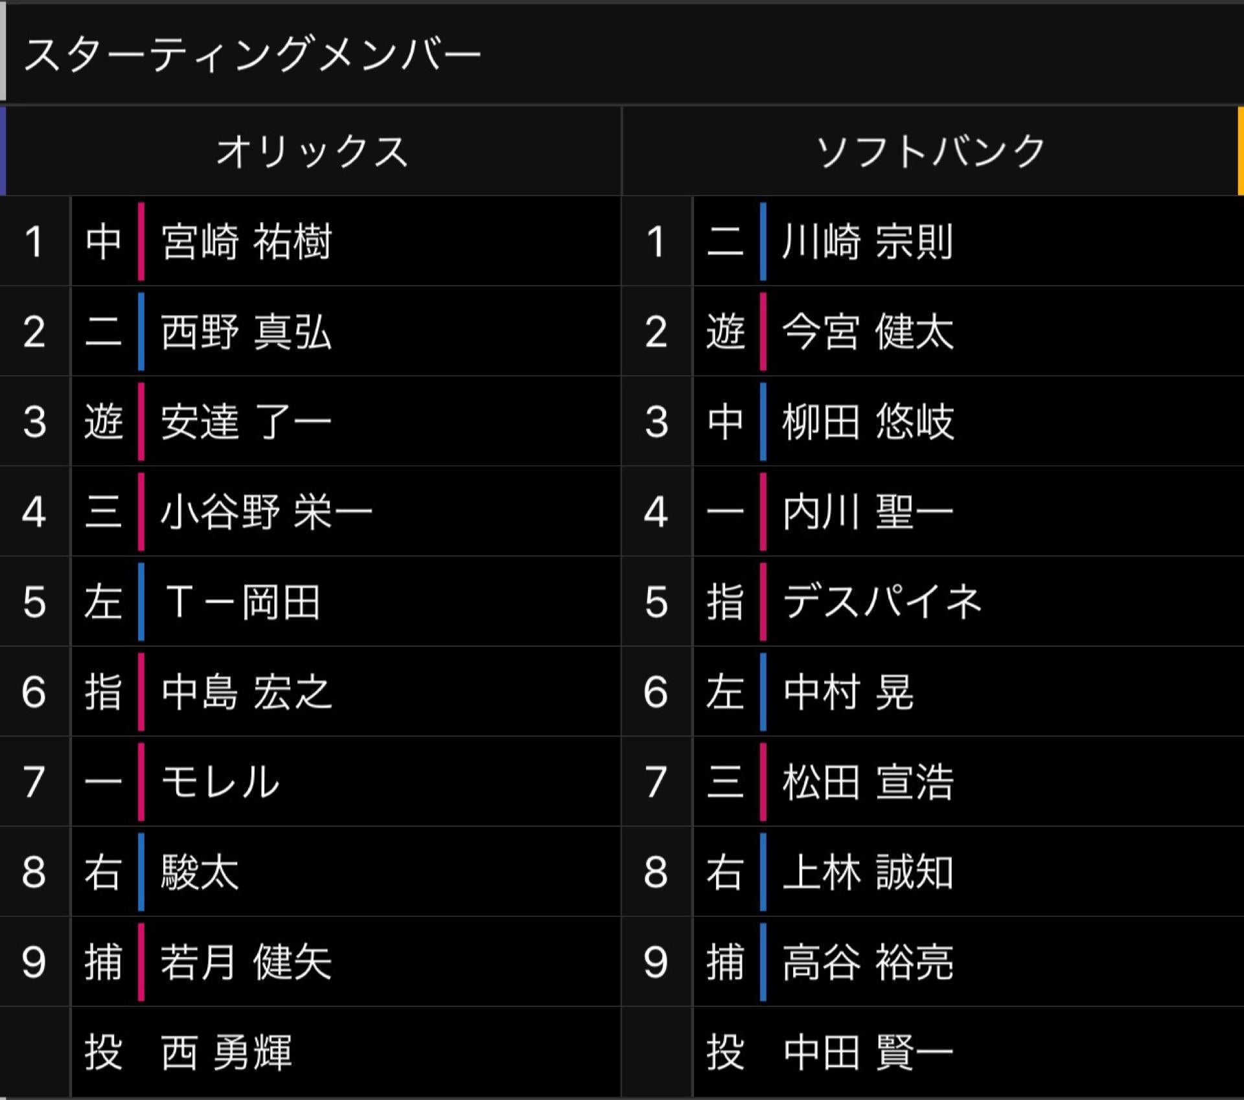Screen dimensions: 1244x1100
Task: Click デスパイネ designated hitter
Action: 882,601
